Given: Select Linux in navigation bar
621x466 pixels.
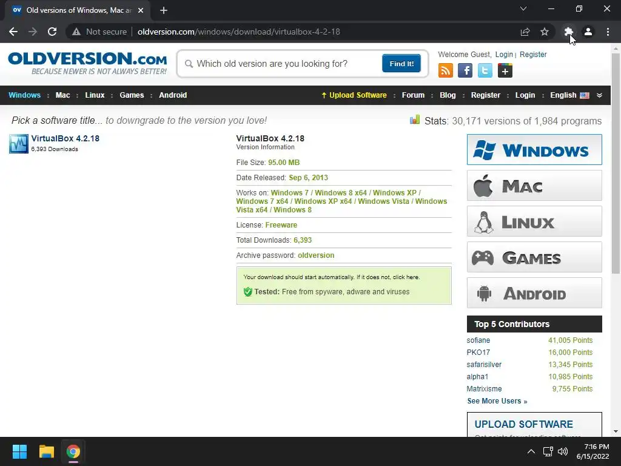Looking at the screenshot, I should tap(95, 95).
